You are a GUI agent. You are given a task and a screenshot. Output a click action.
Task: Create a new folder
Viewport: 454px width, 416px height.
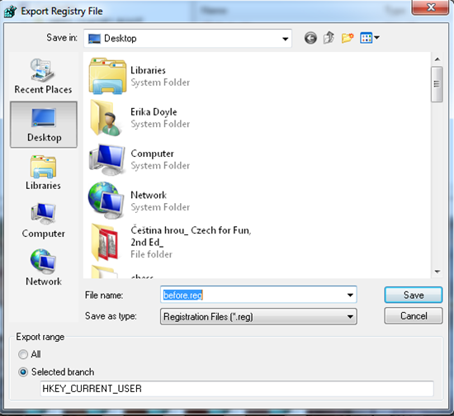(x=348, y=38)
